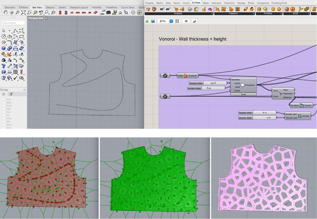Select the Text object tool in sidebar

coord(4,66)
